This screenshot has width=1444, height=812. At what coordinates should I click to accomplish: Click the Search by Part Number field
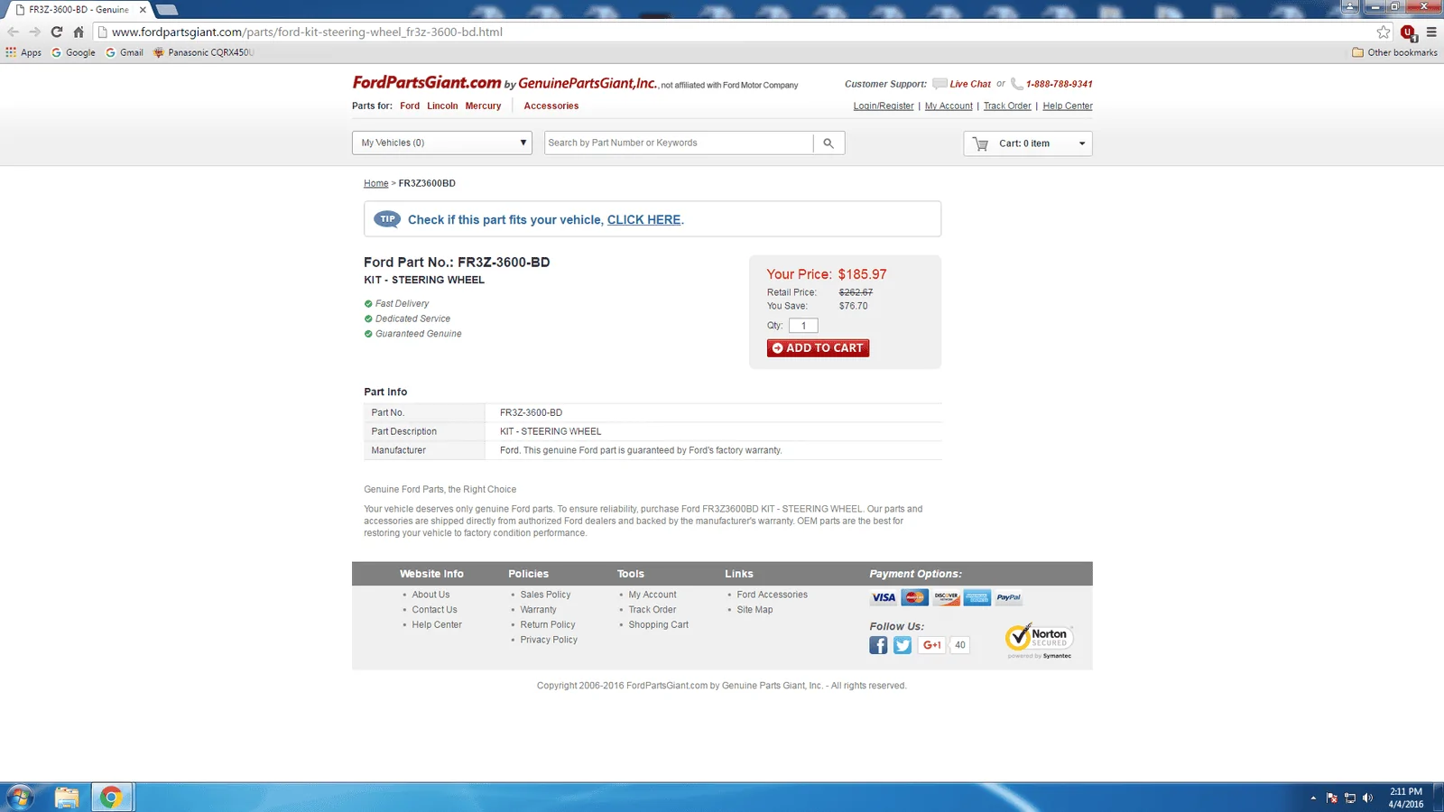679,143
